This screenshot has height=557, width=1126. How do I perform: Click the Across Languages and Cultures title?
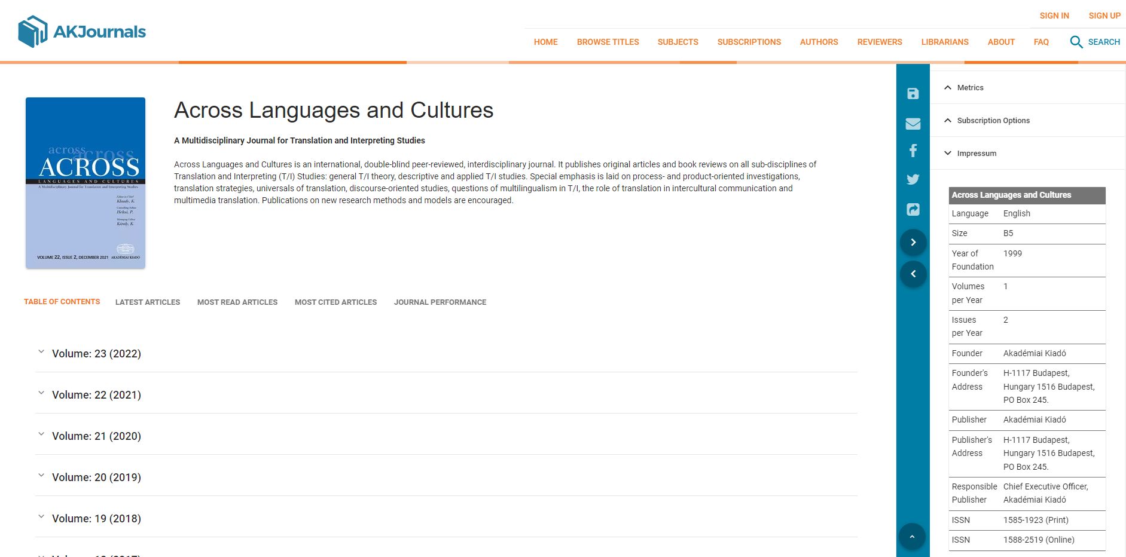[334, 110]
